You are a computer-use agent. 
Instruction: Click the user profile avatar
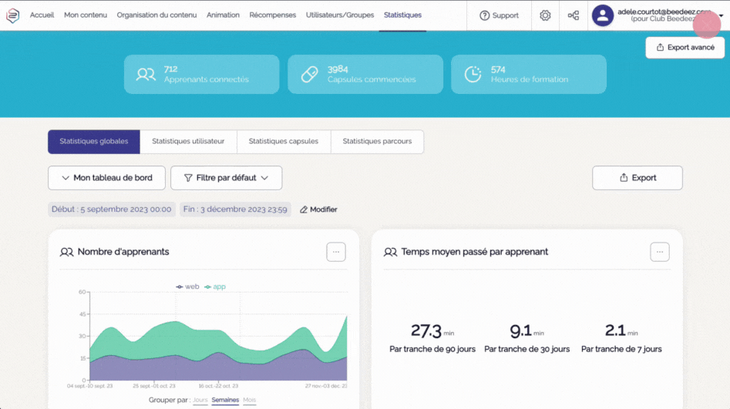click(x=603, y=15)
